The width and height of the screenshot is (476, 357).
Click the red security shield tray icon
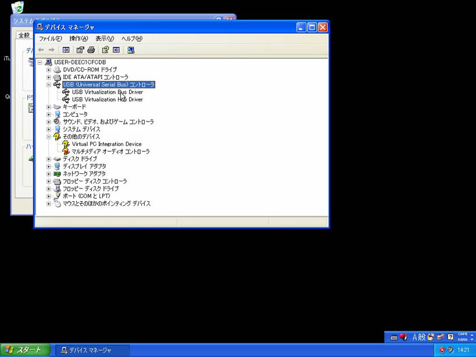click(442, 350)
